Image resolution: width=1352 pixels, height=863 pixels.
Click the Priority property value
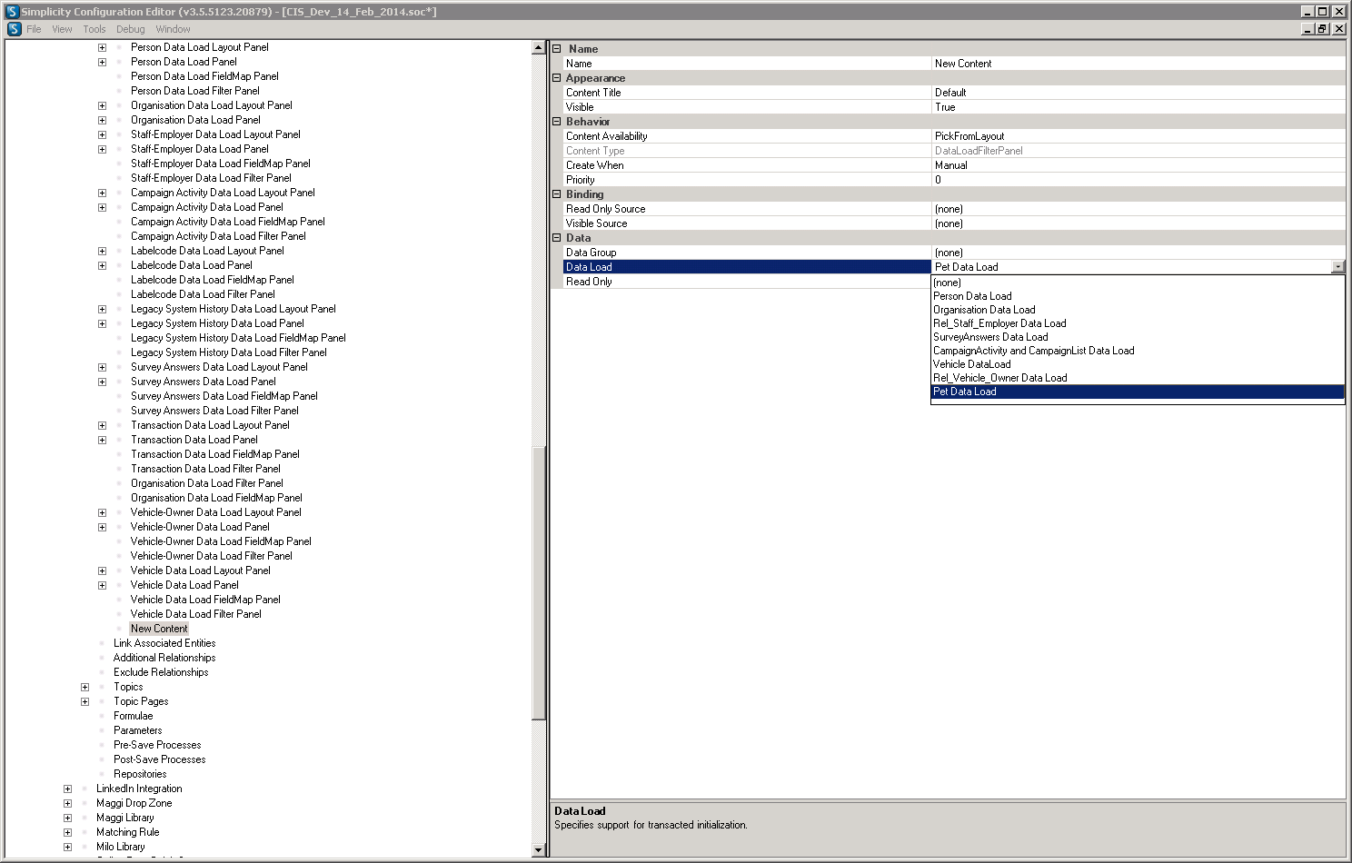click(1138, 180)
